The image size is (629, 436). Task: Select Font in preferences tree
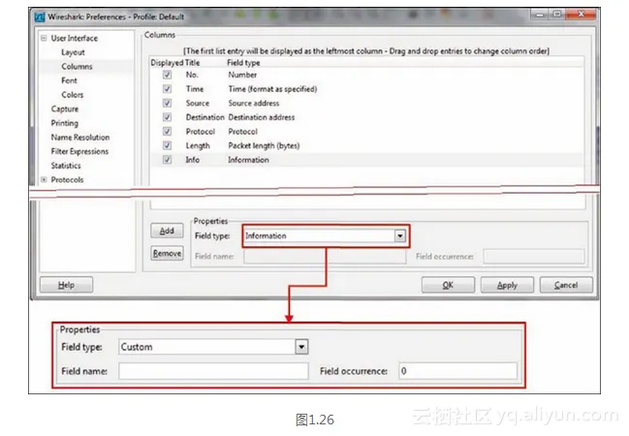tap(69, 80)
